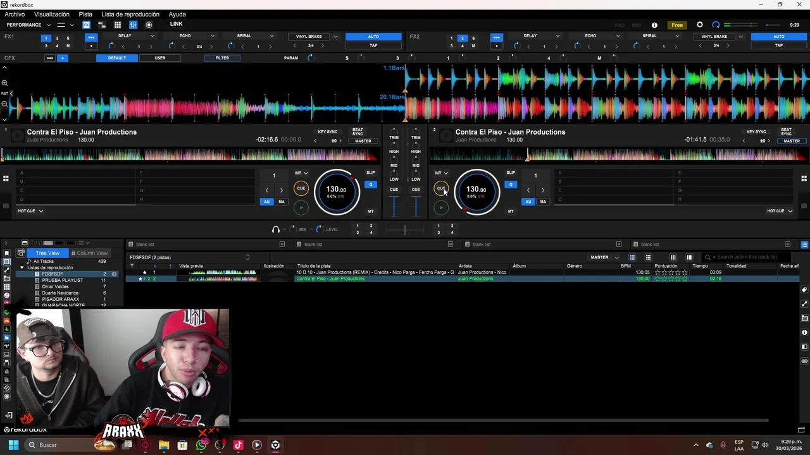The height and width of the screenshot is (455, 810).
Task: Click the recording panel circle icon
Action: 149,25
